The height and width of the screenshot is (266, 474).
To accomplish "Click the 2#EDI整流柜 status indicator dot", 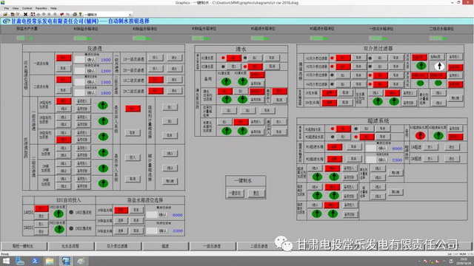I will 71,228.
